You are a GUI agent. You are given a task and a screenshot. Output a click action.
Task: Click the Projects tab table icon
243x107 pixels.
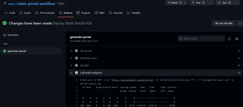click(78, 13)
